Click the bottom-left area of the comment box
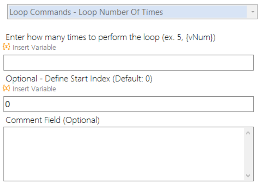Image resolution: width=259 pixels, height=184 pixels. click(15, 175)
